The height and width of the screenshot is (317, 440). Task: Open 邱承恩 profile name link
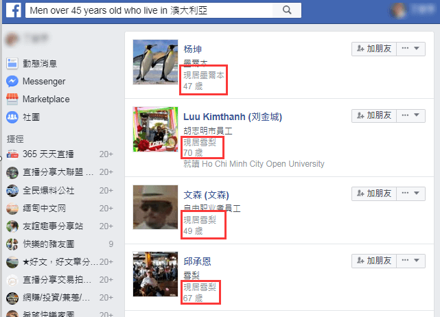pos(197,261)
